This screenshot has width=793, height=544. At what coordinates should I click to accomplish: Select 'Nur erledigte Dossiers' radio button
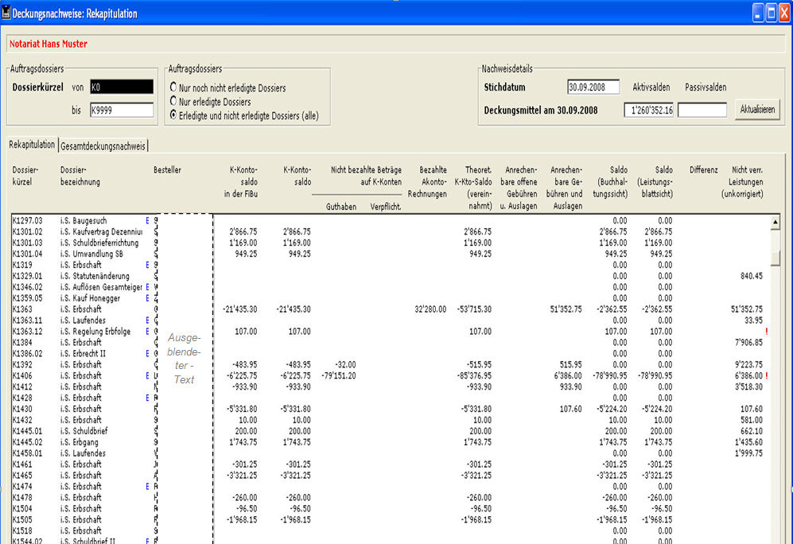(x=174, y=101)
